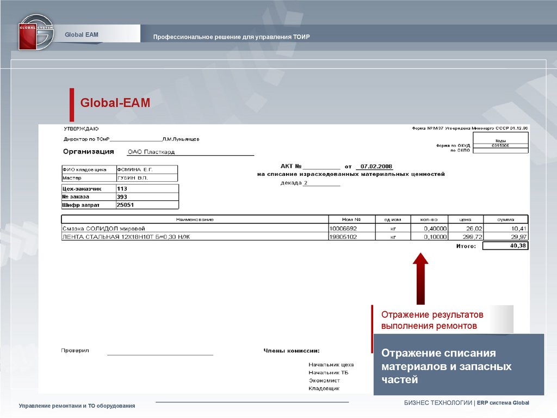Click the 'Наименование' column header

pos(194,219)
